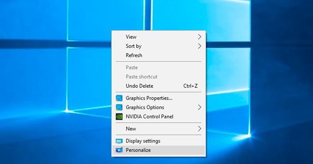Select Undo Delete in the menu

coord(158,86)
